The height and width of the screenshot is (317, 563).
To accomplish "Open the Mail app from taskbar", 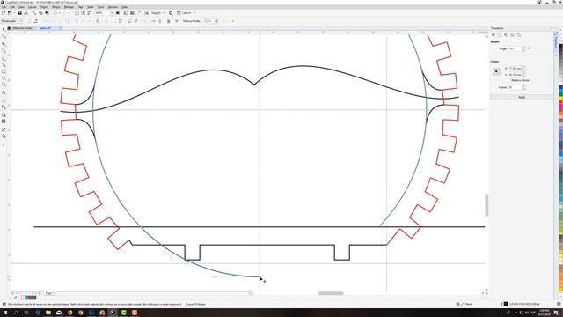I will (x=59, y=313).
